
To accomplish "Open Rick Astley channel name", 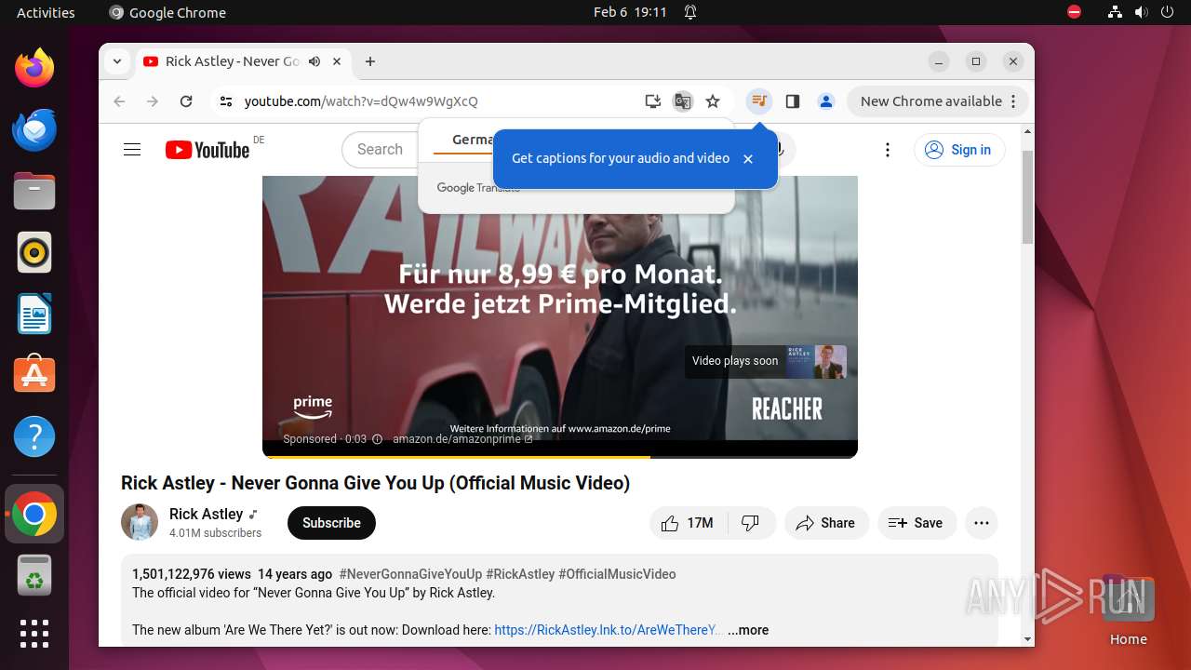I will click(x=206, y=514).
